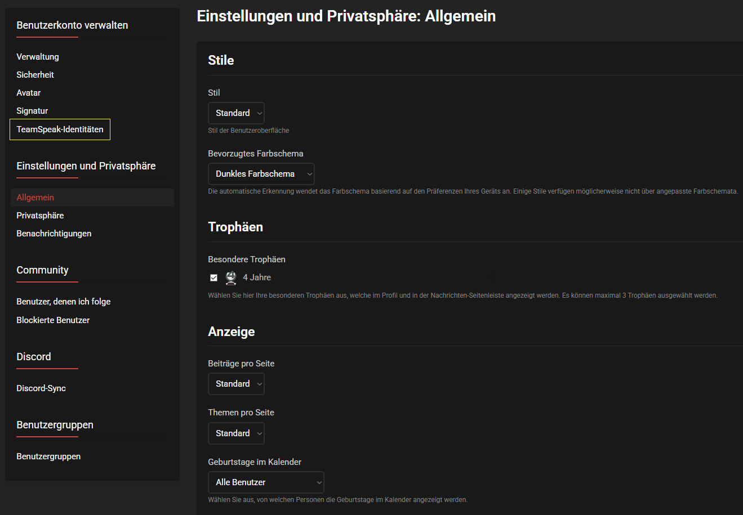Open Privatsphäre settings
The image size is (743, 515).
(x=40, y=216)
